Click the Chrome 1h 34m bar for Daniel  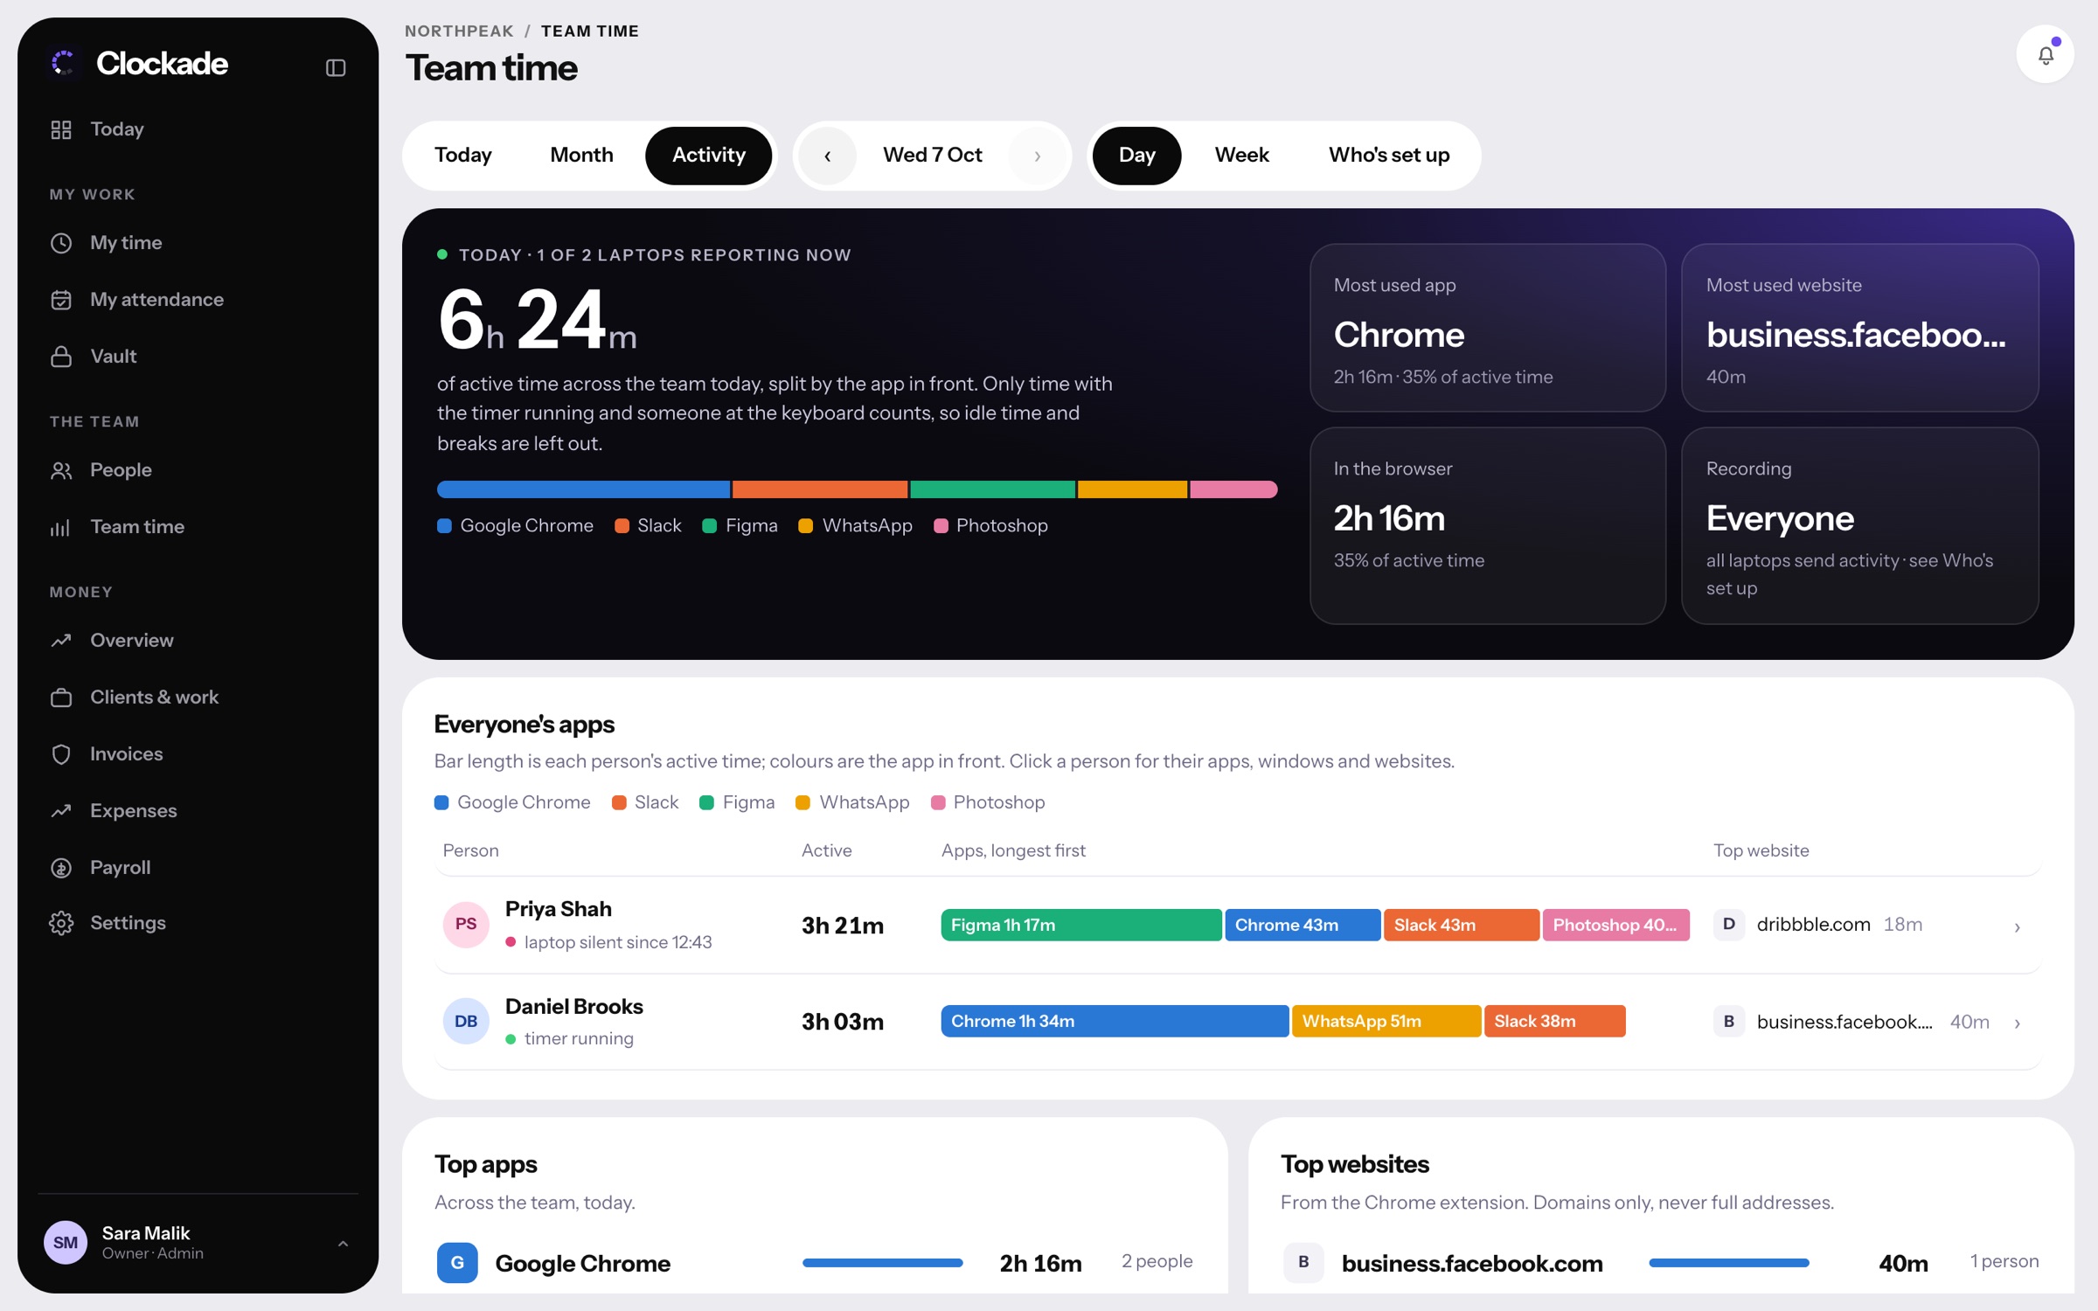1115,1021
